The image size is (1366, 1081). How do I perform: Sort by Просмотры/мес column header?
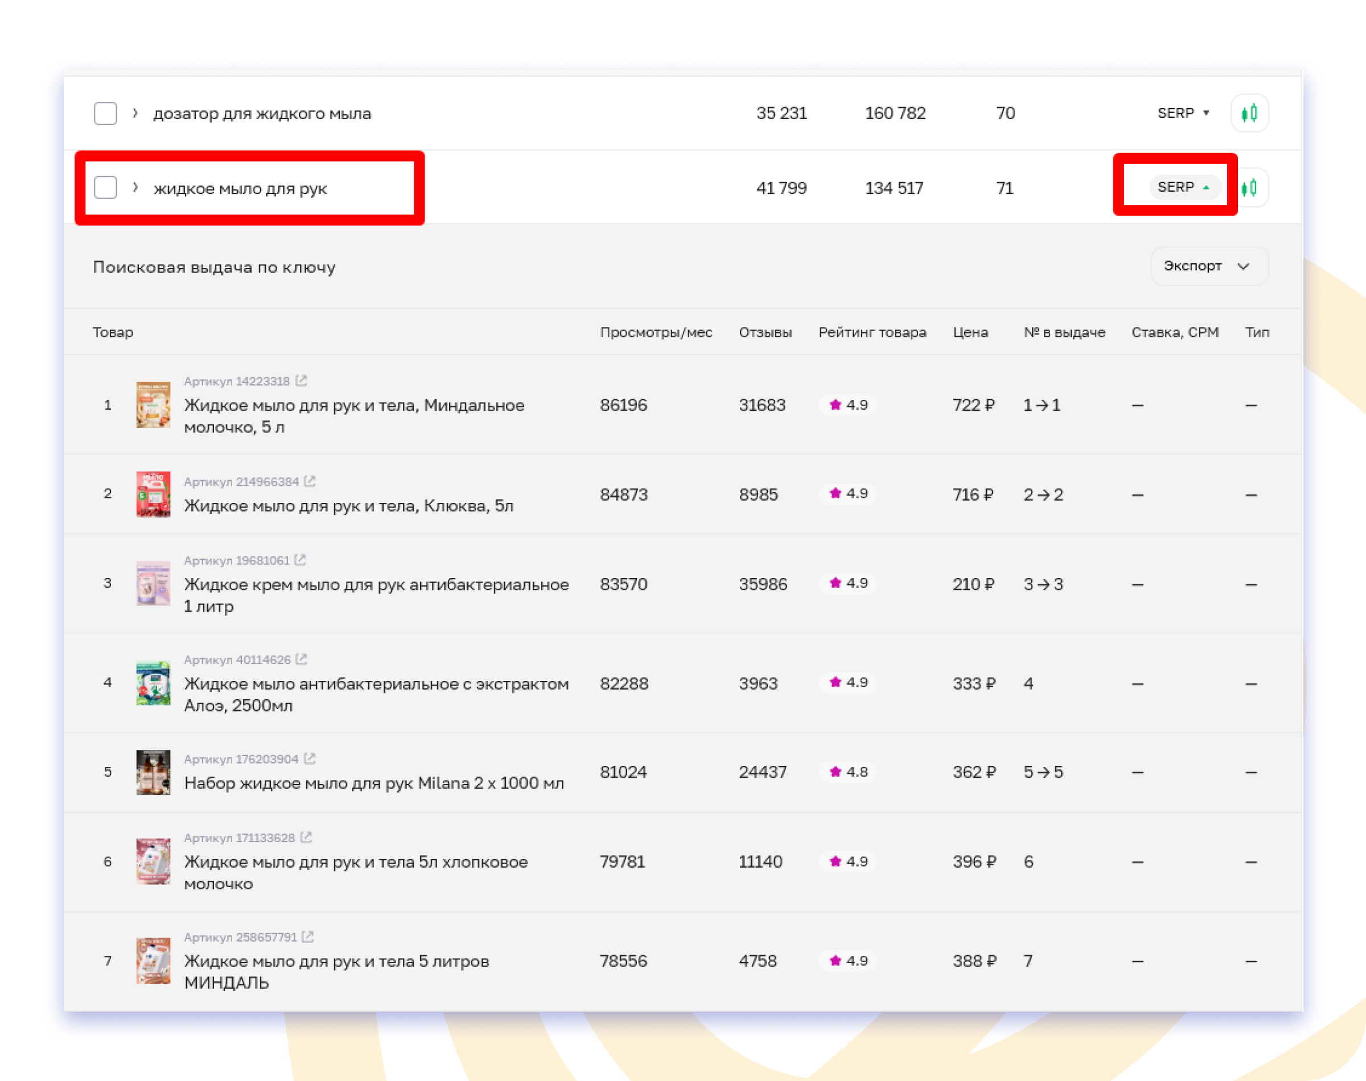point(656,332)
